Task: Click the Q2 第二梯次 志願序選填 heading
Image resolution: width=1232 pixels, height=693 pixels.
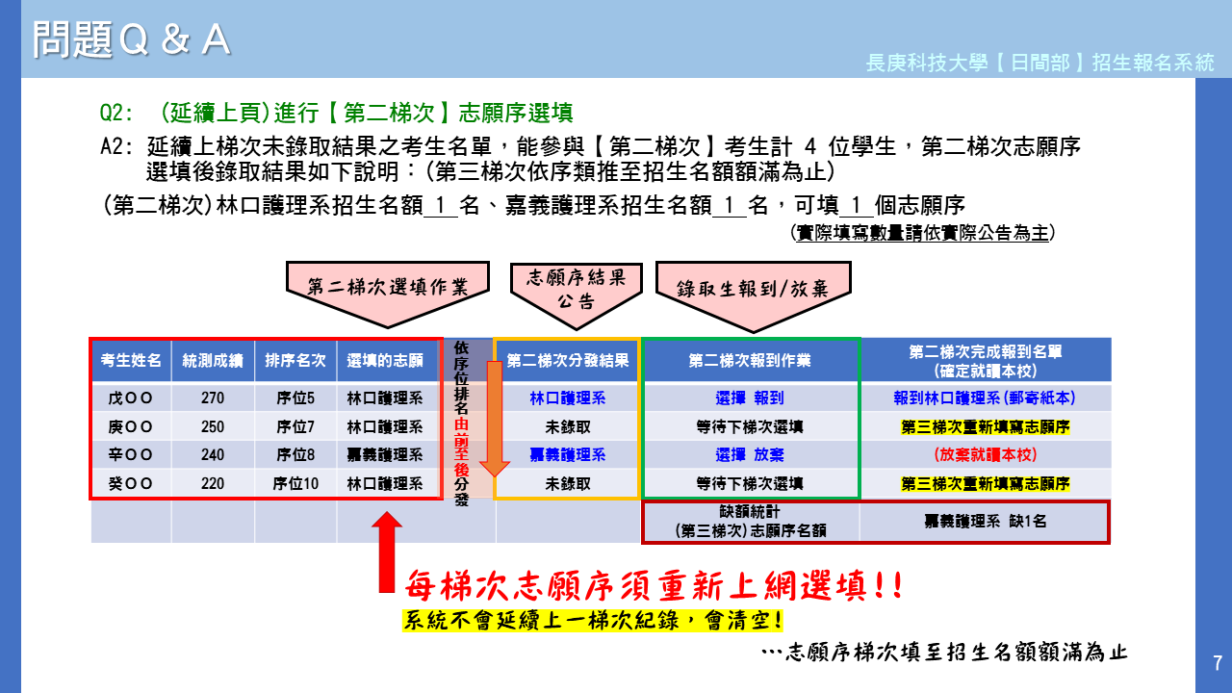Action: tap(337, 113)
